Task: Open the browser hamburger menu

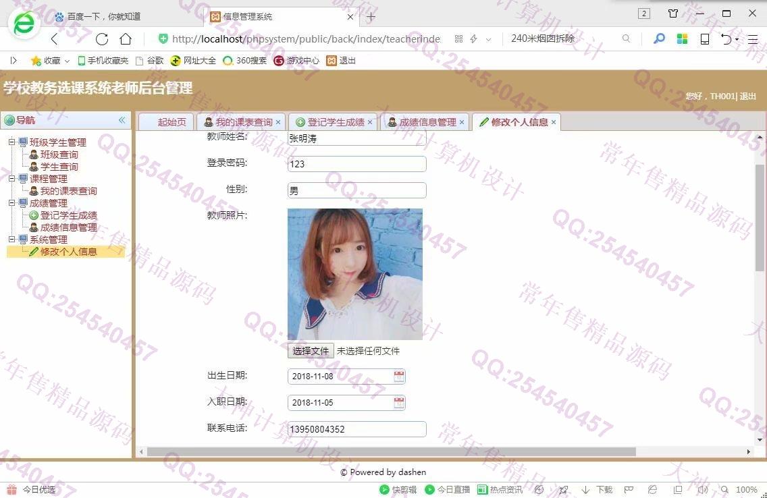Action: click(753, 39)
